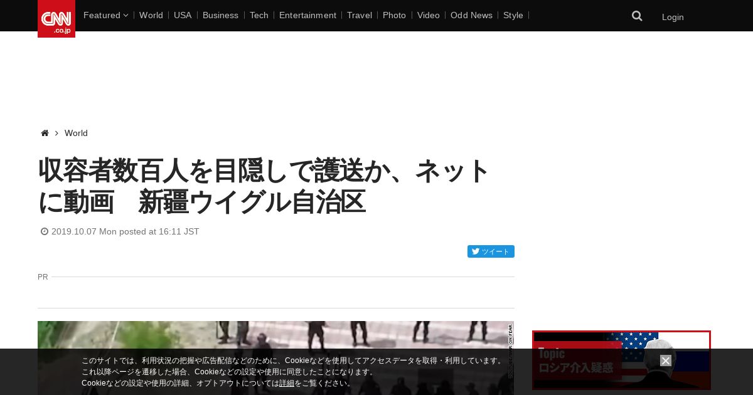Open the Entertainment section

click(307, 15)
